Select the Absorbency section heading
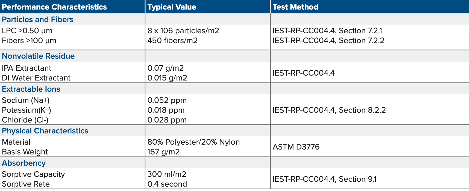The height and width of the screenshot is (191, 469). tap(24, 163)
